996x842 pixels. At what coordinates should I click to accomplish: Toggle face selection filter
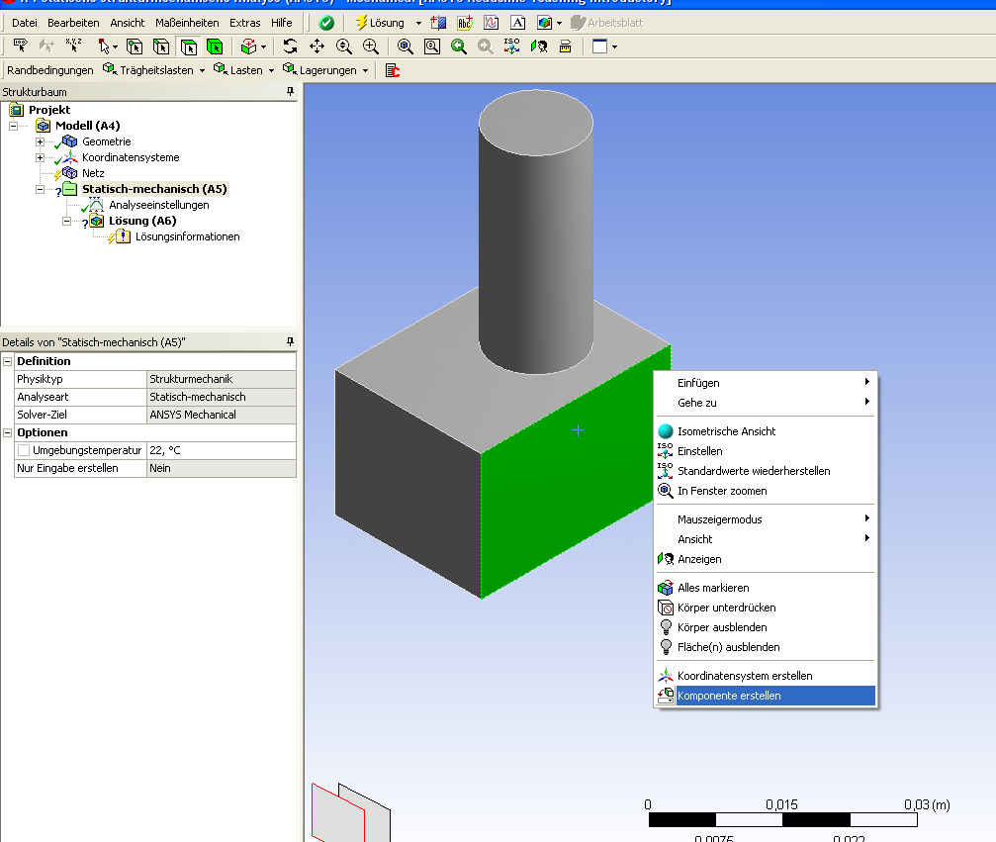pos(189,47)
